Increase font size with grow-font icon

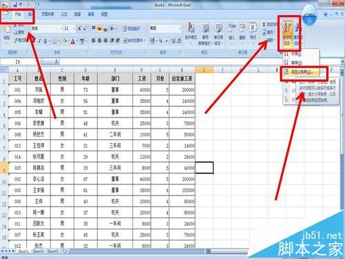(79, 28)
